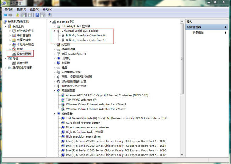
Task: Click the up one level folder icon
Action: pyautogui.click(x=17, y=15)
